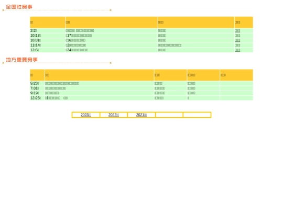The height and width of the screenshot is (212, 283).
Task: Open the underlined link in the 12/5 row
Action: coord(237,50)
